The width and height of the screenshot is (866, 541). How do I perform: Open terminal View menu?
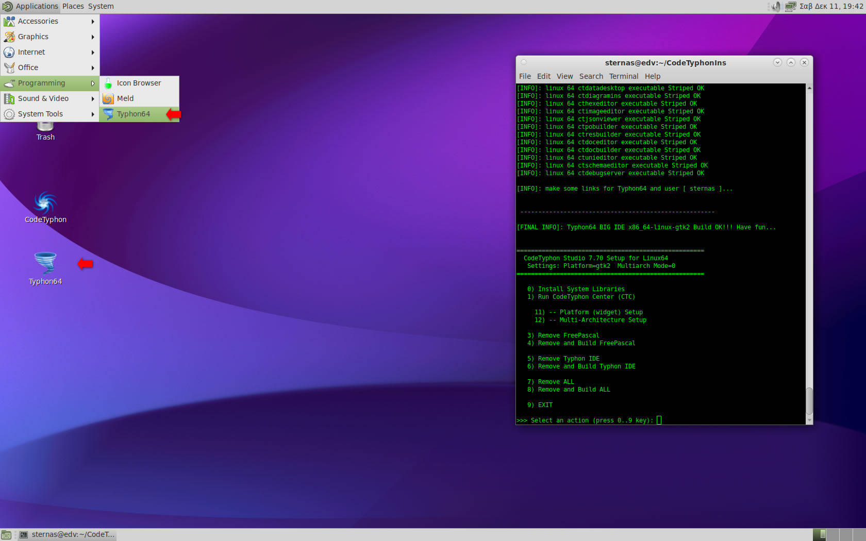(x=564, y=76)
